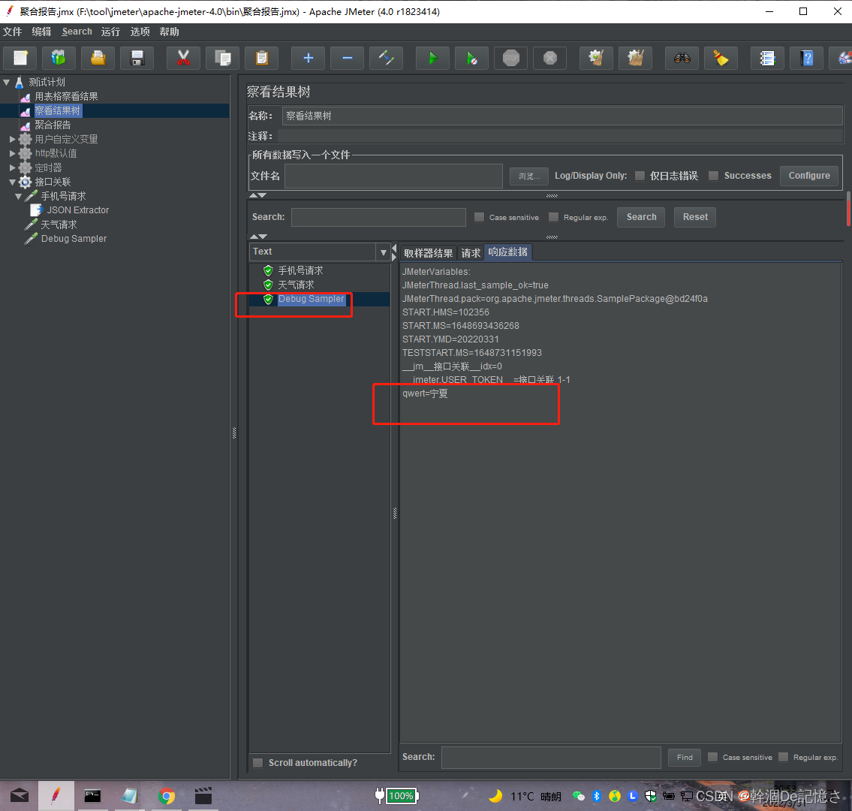Click the Reset button

pyautogui.click(x=695, y=217)
